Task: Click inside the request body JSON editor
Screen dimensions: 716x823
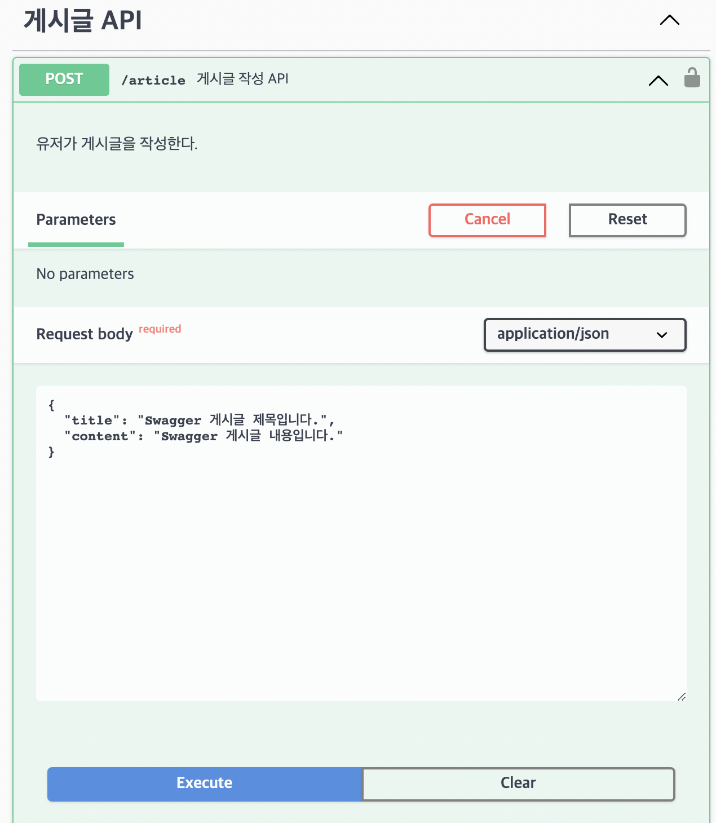Action: (x=361, y=543)
